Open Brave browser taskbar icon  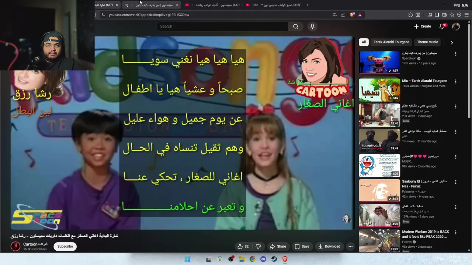tap(285, 259)
